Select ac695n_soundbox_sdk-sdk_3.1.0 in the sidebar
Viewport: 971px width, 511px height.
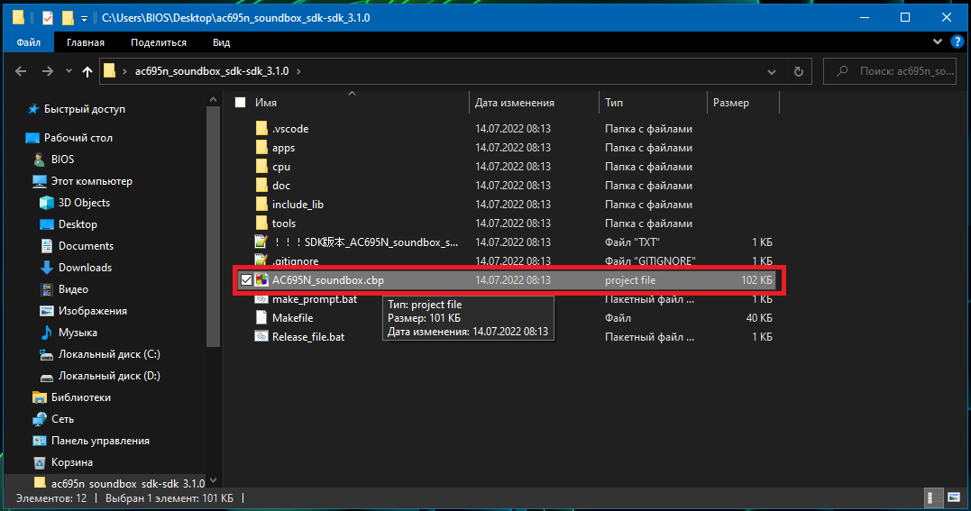[127, 483]
